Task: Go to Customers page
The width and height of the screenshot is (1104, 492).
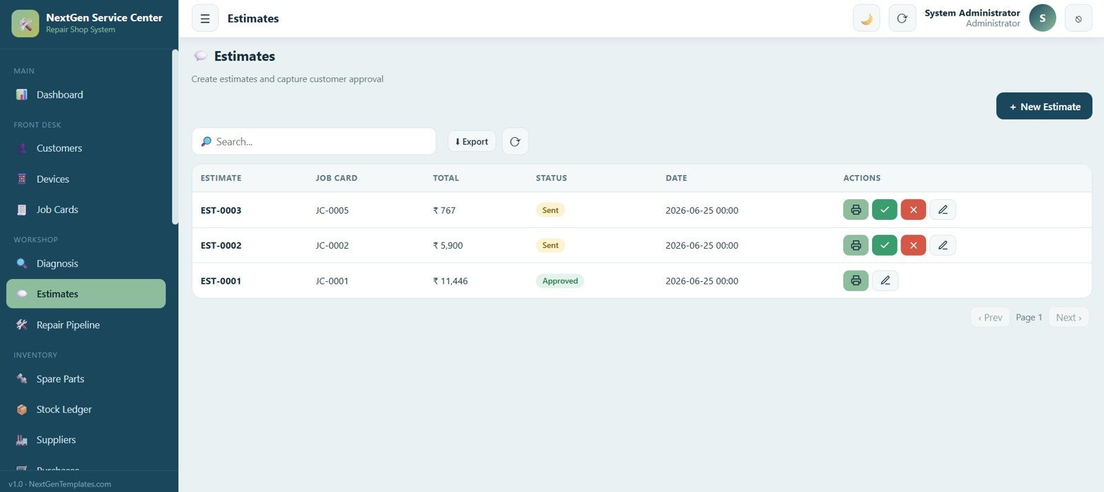Action: 86,148
